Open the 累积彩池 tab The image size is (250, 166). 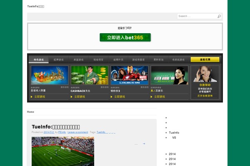click(x=158, y=60)
